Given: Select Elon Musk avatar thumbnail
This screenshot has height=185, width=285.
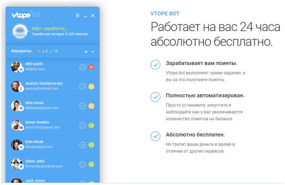Looking at the screenshot, I should pyautogui.click(x=17, y=144).
